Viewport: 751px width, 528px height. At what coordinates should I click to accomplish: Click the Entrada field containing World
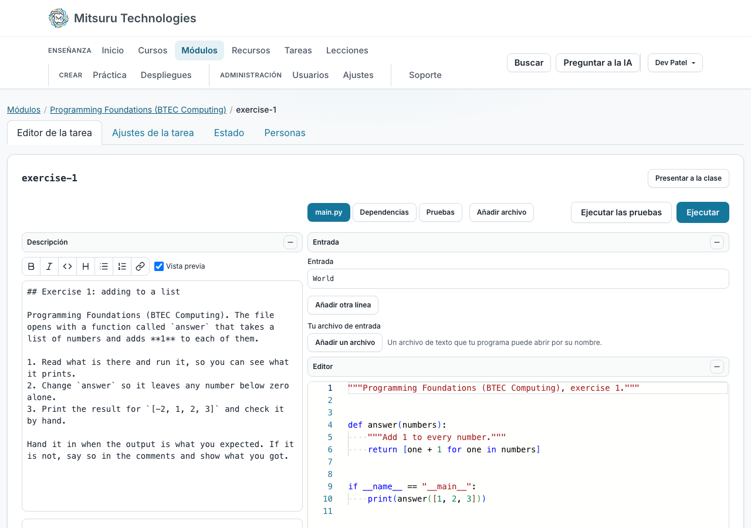coord(518,279)
